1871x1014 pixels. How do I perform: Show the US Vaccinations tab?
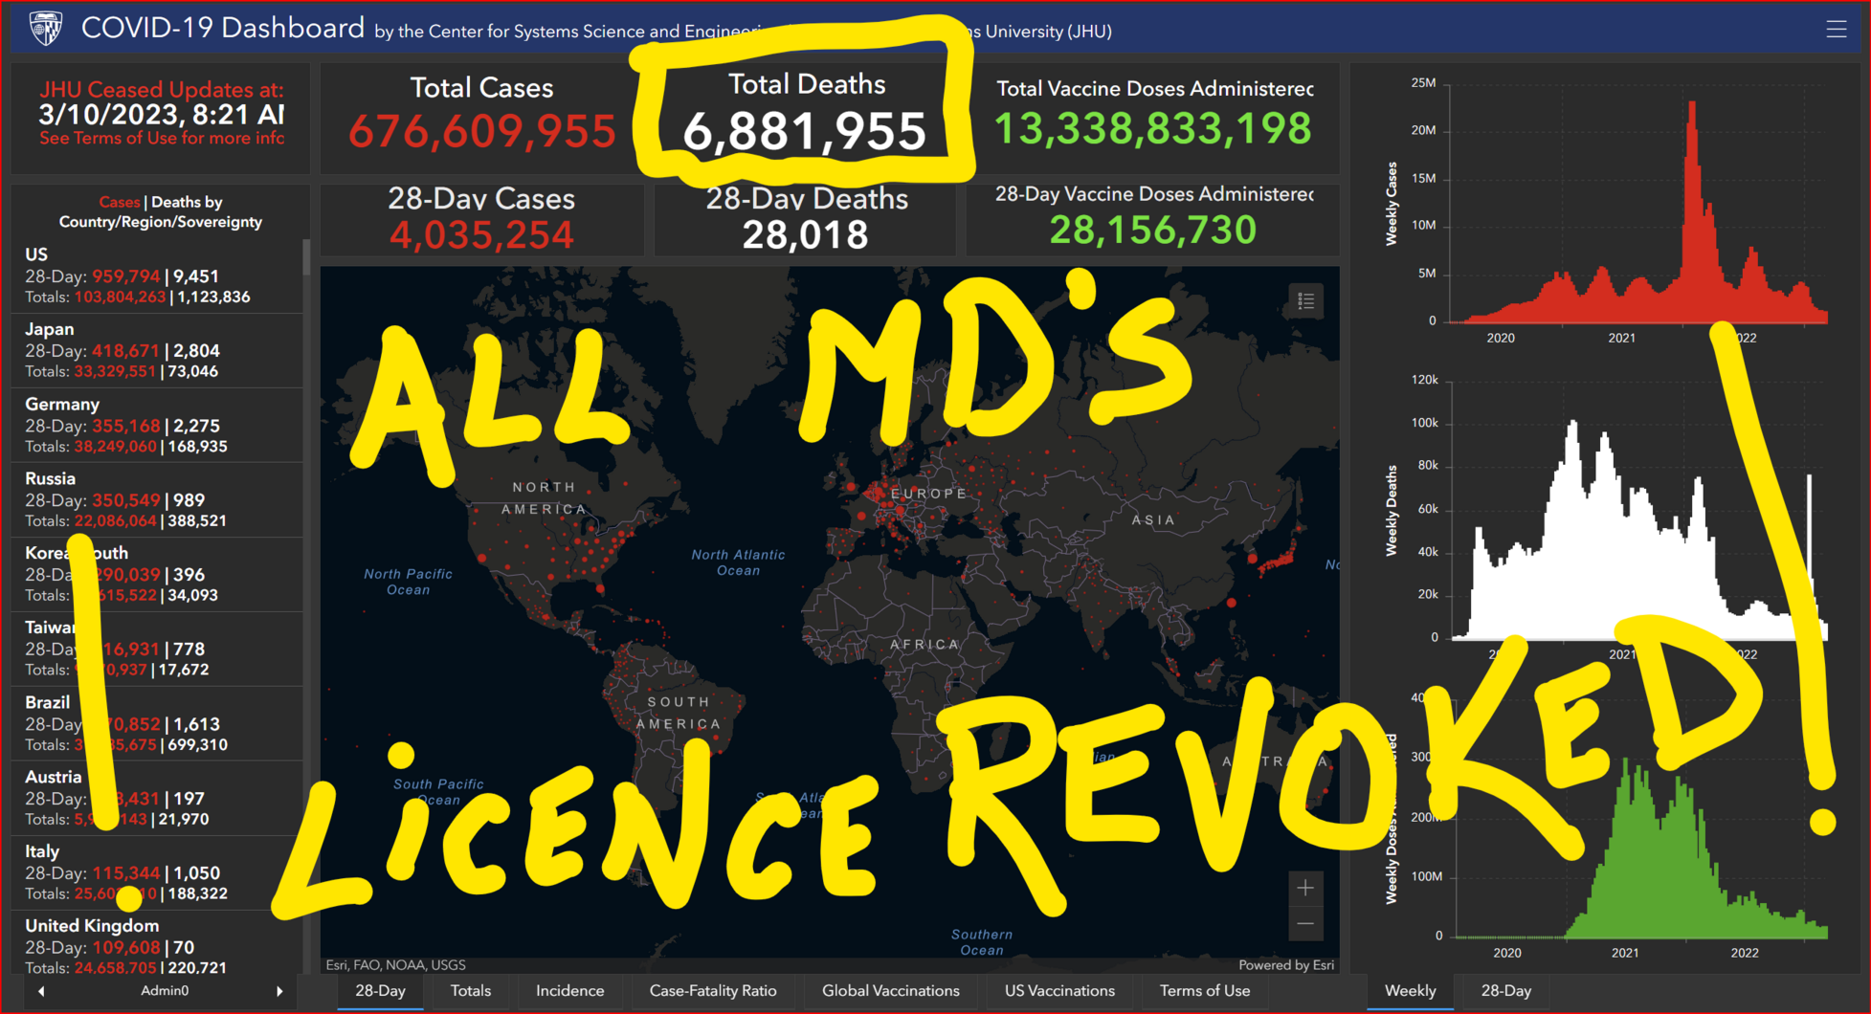(x=1059, y=991)
